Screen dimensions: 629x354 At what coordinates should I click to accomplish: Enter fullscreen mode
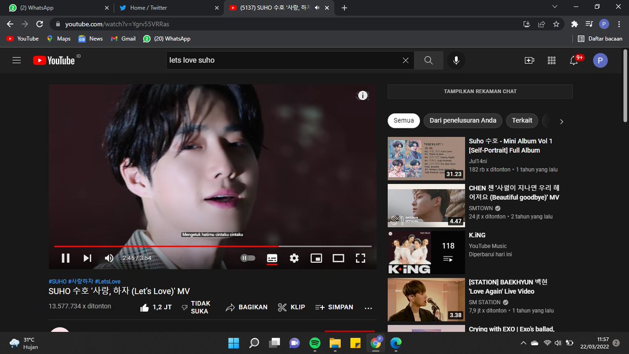pos(360,258)
